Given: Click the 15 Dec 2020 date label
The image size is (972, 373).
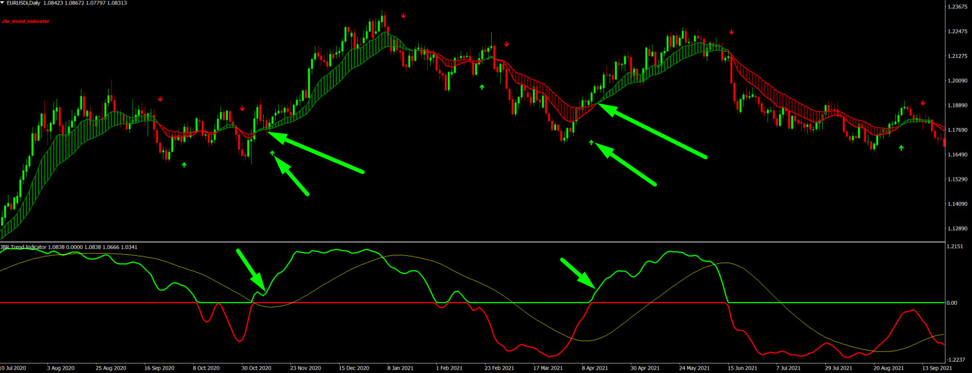Looking at the screenshot, I should click(x=354, y=368).
